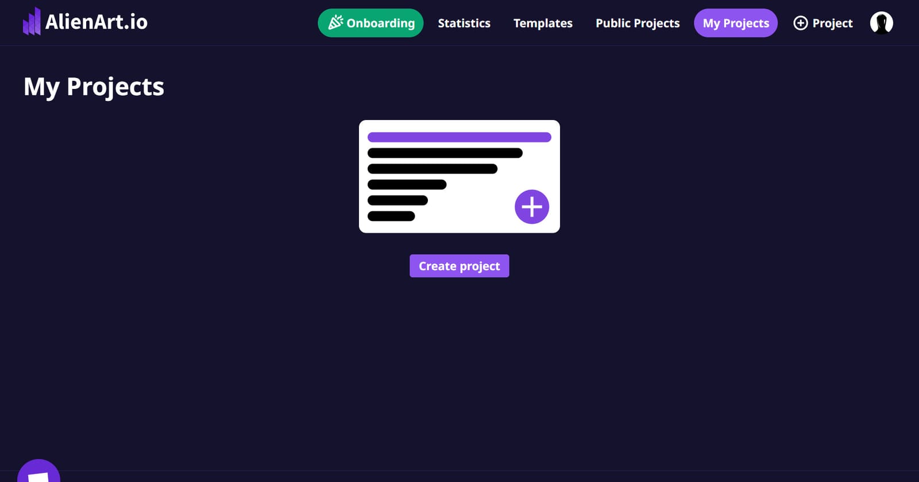Click the third black line in card illustration
This screenshot has height=482, width=919.
click(x=407, y=185)
